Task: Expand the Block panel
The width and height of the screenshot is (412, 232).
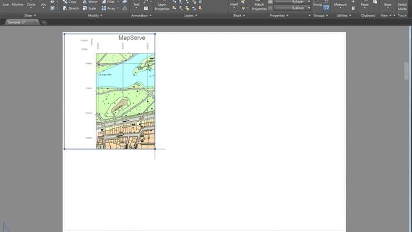Action: [239, 15]
